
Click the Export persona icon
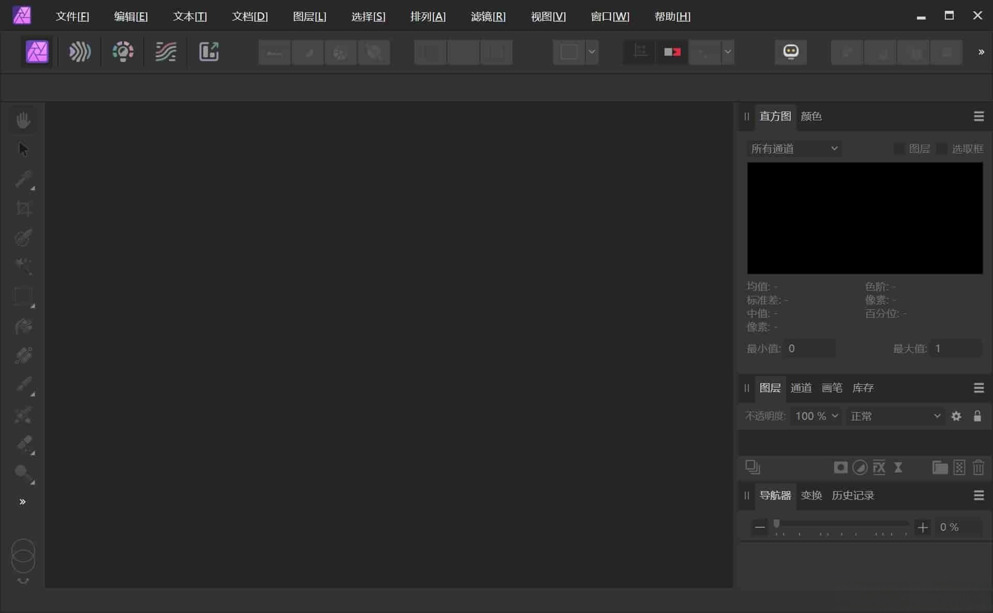point(208,51)
